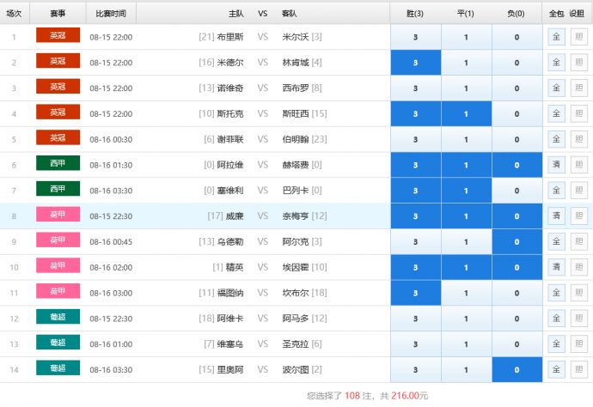Clear selections with 清 for 精英 match
This screenshot has width=593, height=407.
pos(556,267)
